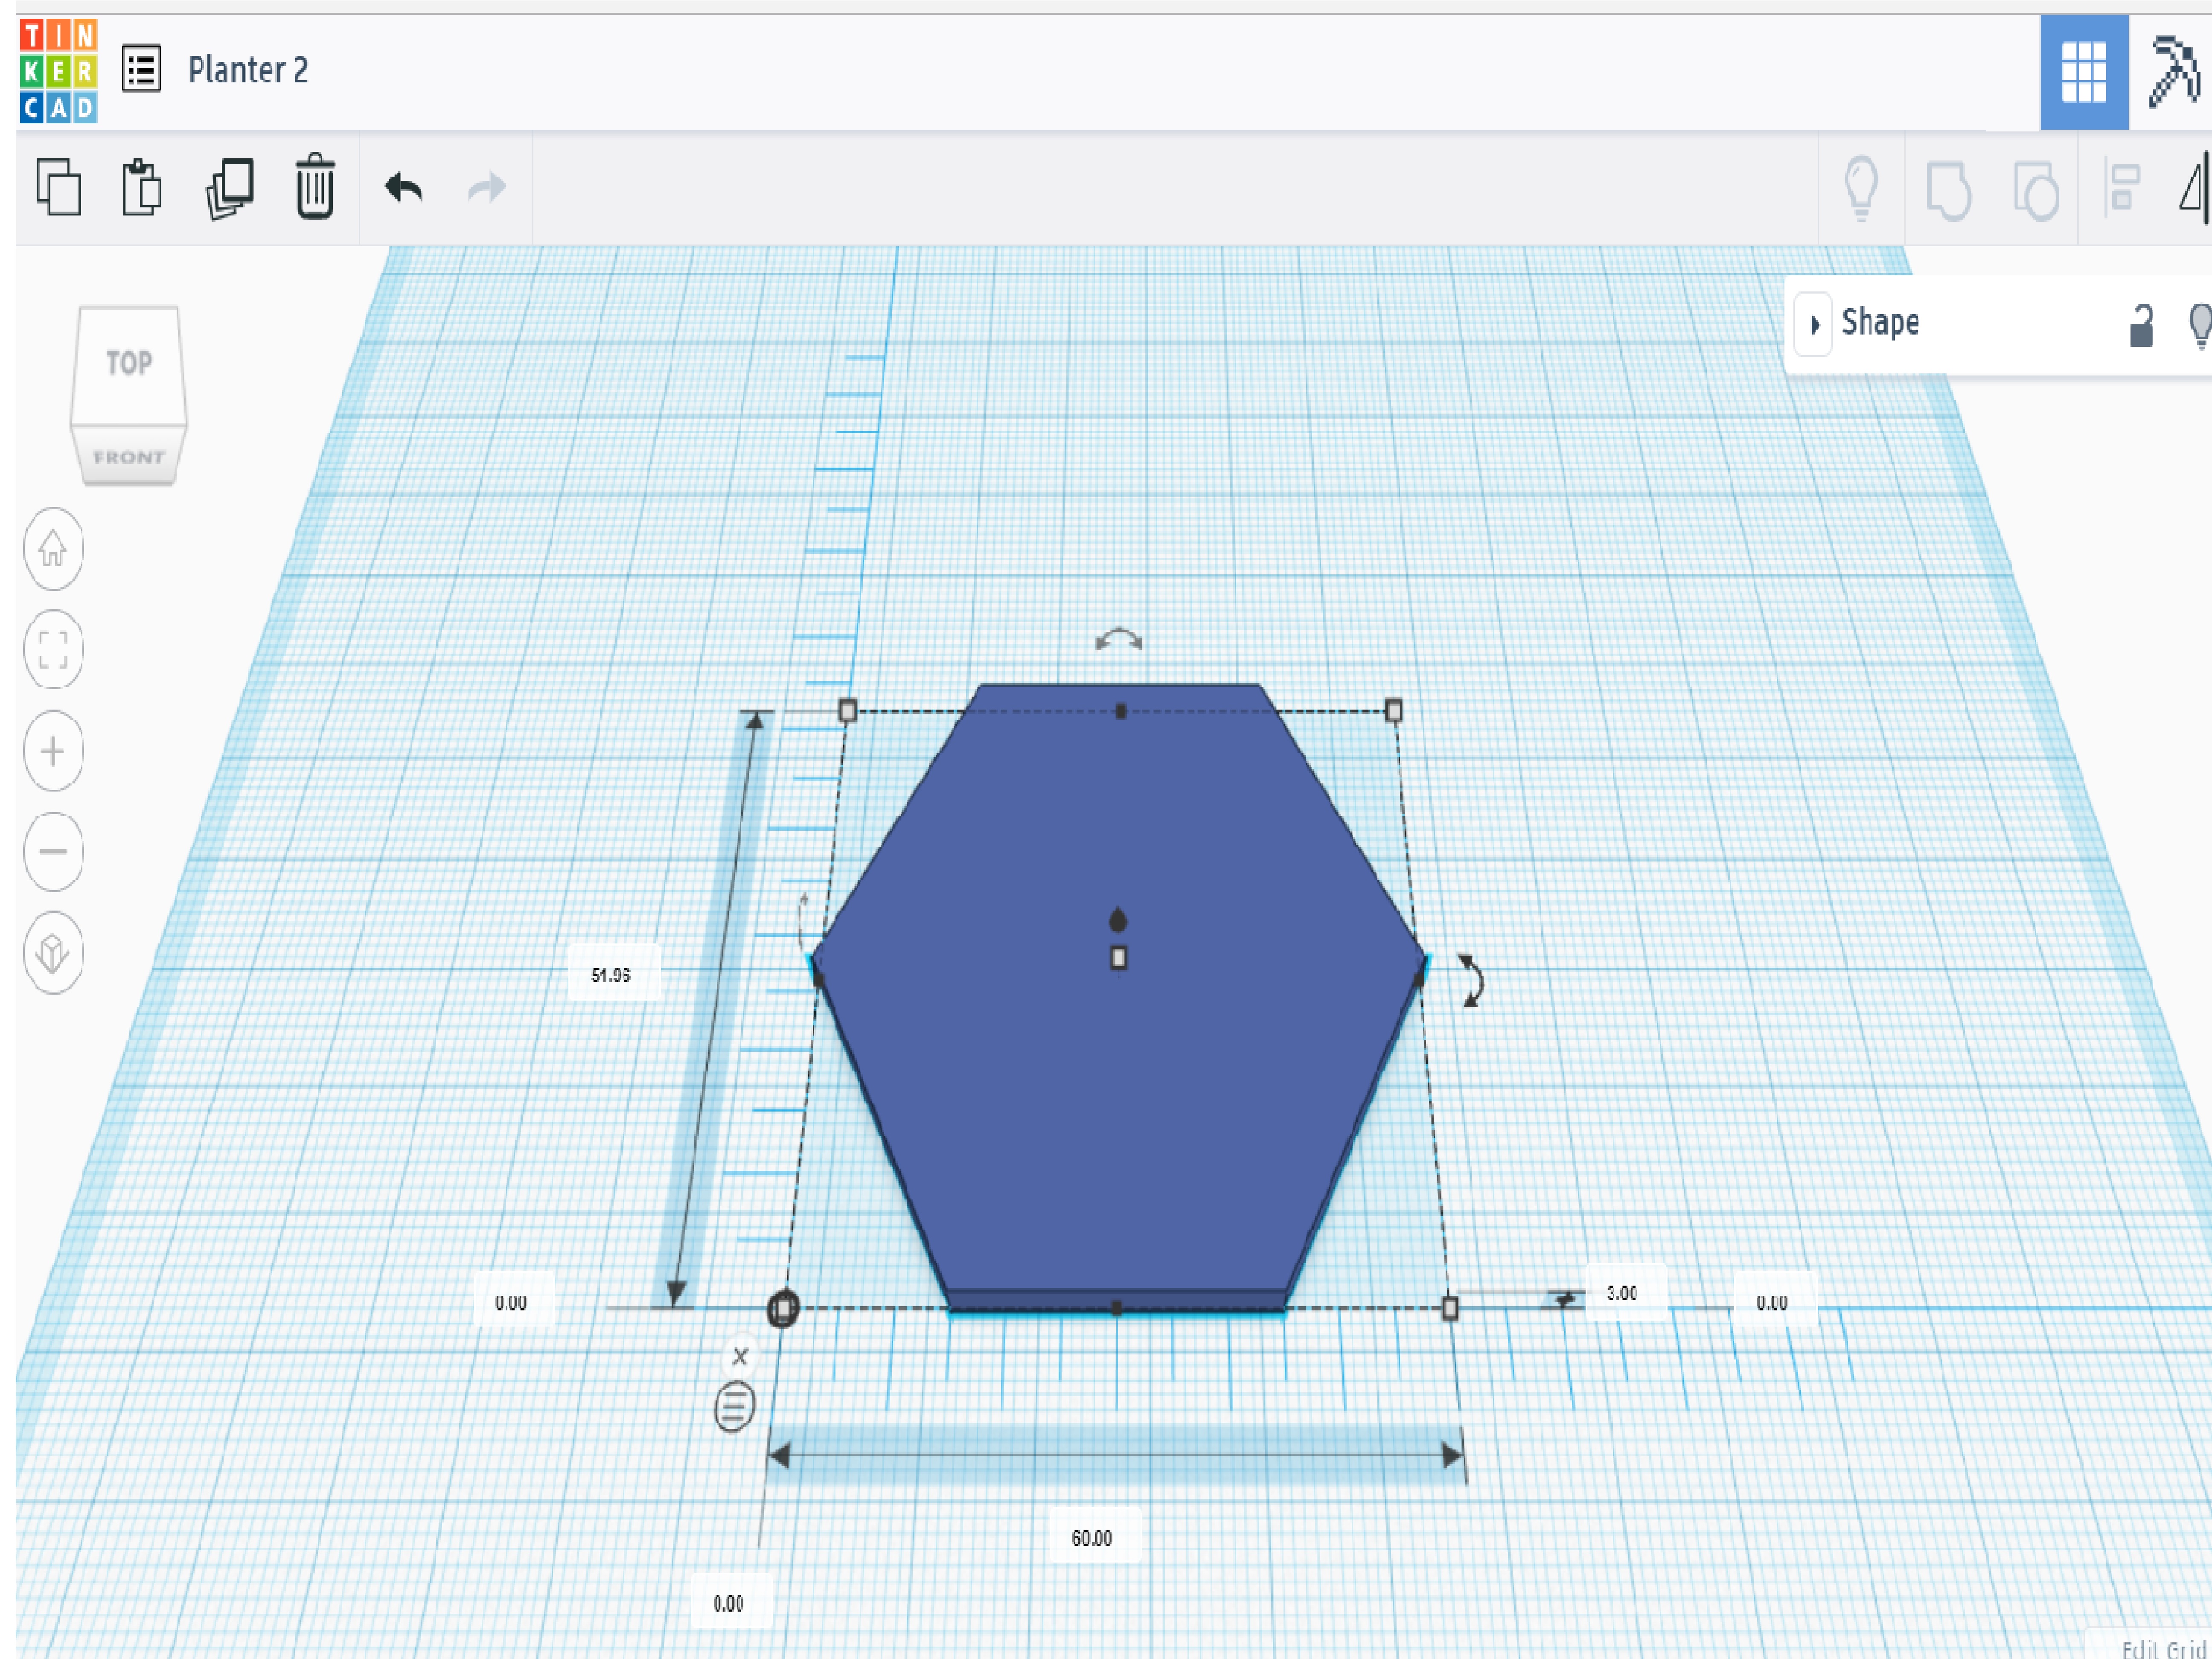
Task: Switch to orthographic view cube icon
Action: tap(53, 953)
